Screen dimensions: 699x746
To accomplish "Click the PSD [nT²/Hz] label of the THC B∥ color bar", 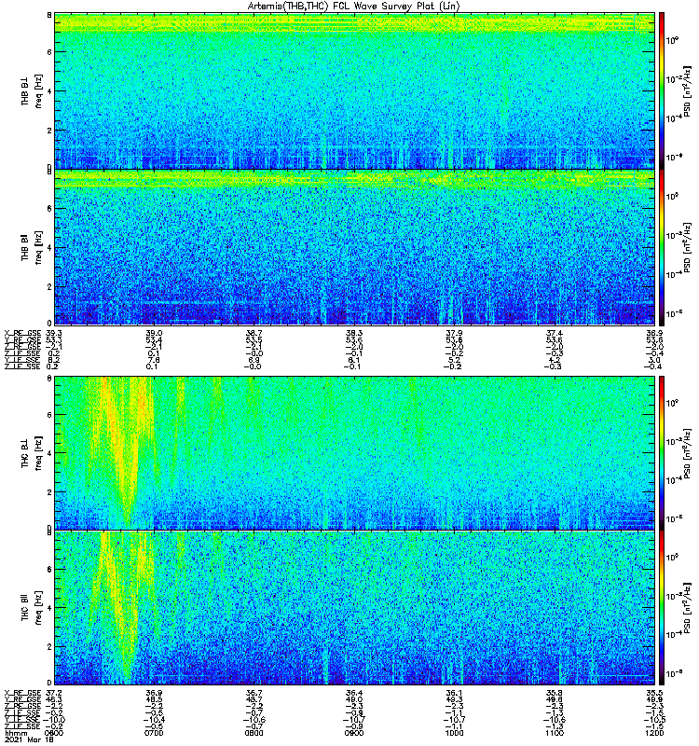I will pos(688,608).
